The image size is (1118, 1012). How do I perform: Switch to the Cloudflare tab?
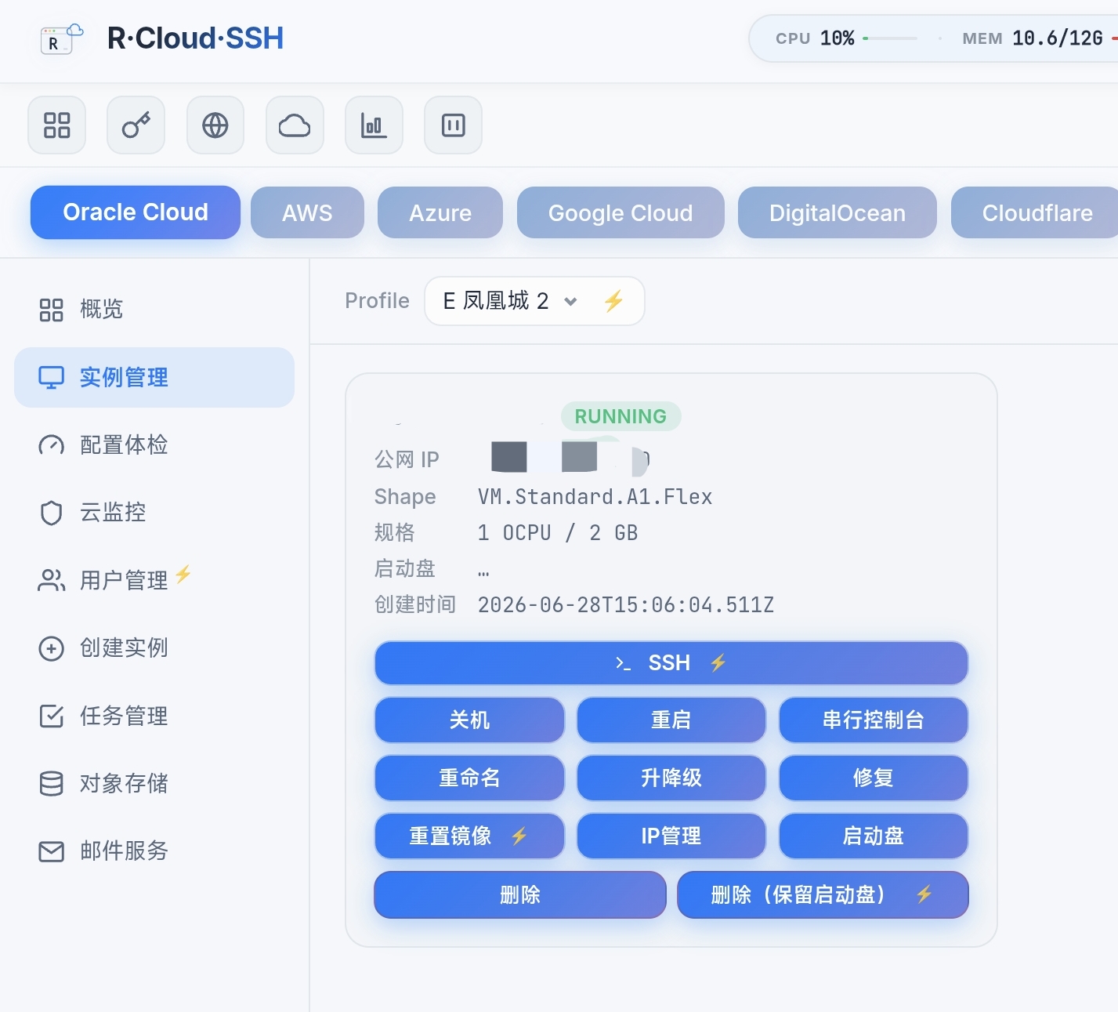tap(1034, 212)
